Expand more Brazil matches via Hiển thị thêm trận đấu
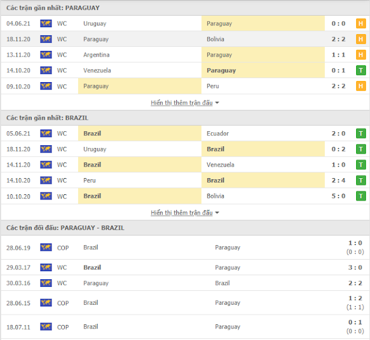The width and height of the screenshot is (370, 340). pyautogui.click(x=182, y=213)
